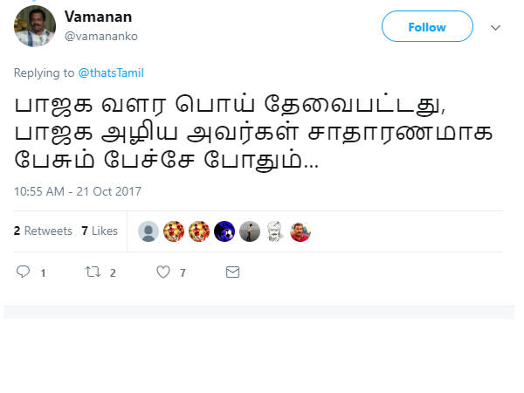Retweet using the retweet arrows icon
Image resolution: width=524 pixels, height=393 pixels.
click(93, 272)
